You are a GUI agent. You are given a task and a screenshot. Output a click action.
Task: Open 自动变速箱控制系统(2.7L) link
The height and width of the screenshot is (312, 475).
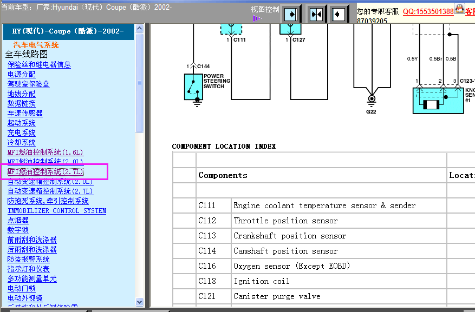pyautogui.click(x=50, y=191)
